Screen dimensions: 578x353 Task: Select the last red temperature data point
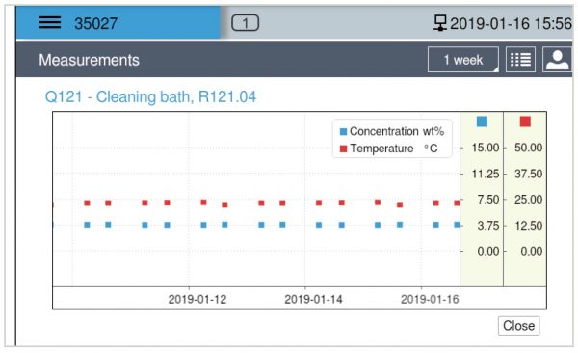(457, 204)
